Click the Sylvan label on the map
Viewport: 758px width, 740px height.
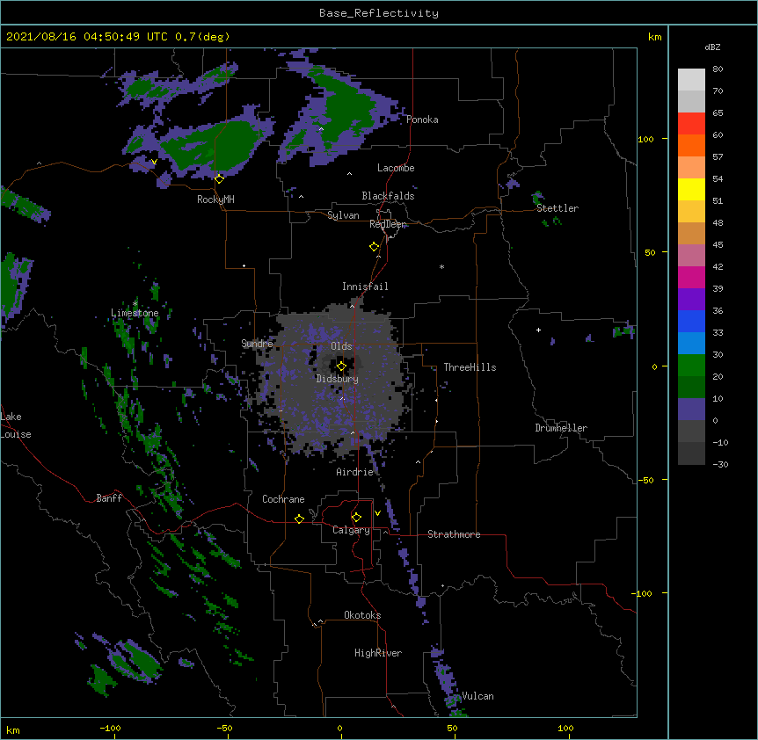(x=343, y=215)
